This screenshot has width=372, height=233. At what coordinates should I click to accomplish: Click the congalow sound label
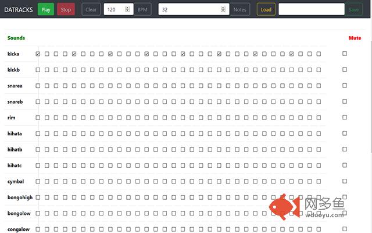point(19,230)
